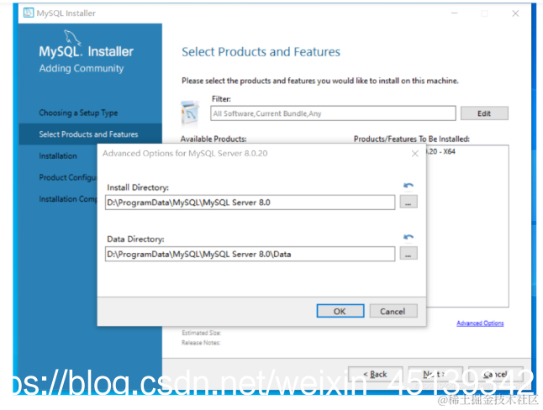Click the Filter text box
Image resolution: width=543 pixels, height=410 pixels.
click(x=333, y=113)
